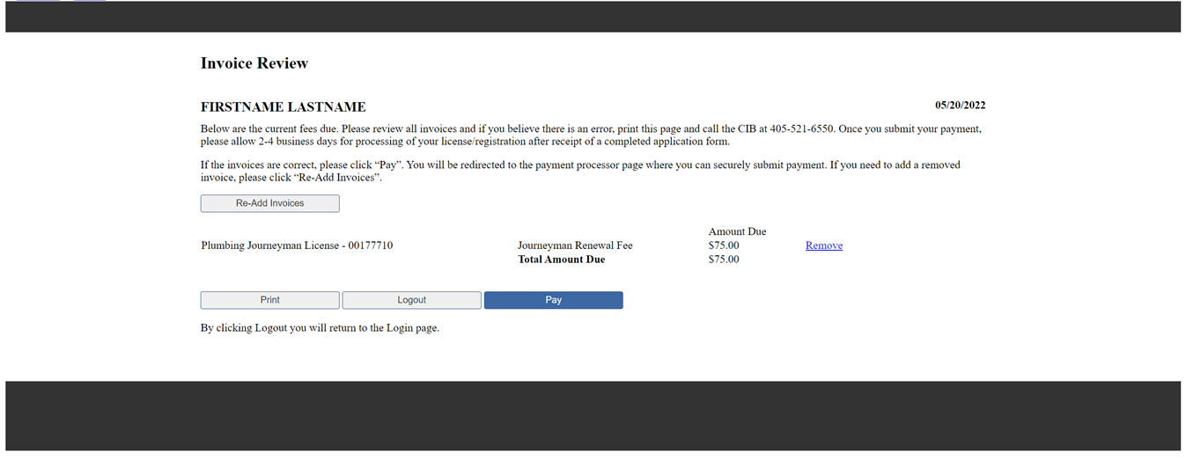The image size is (1186, 461).
Task: Click the Plumbing Journeyman License number text
Action: (x=297, y=245)
